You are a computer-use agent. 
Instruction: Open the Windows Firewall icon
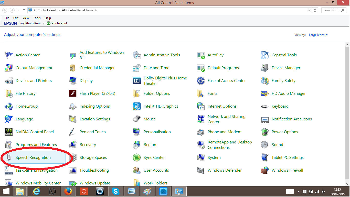(265, 170)
